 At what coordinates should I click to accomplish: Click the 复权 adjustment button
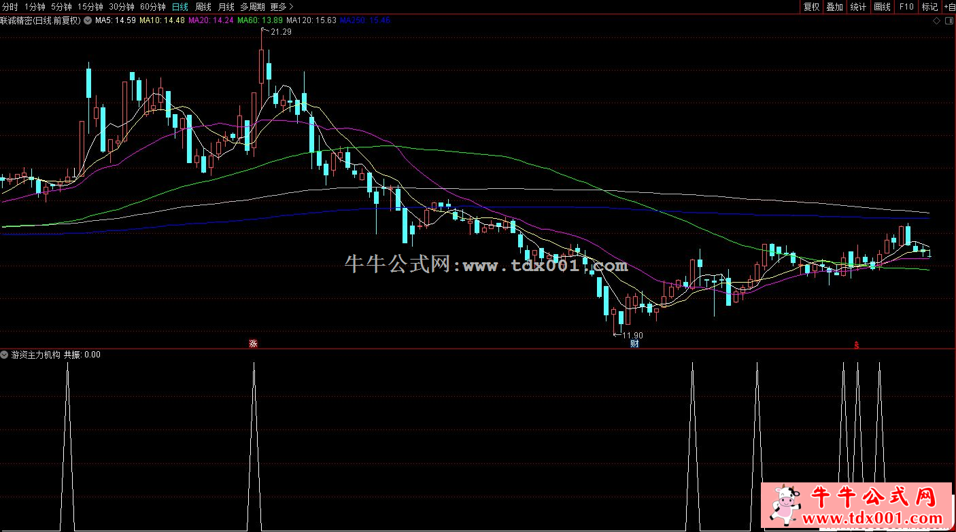pos(811,7)
